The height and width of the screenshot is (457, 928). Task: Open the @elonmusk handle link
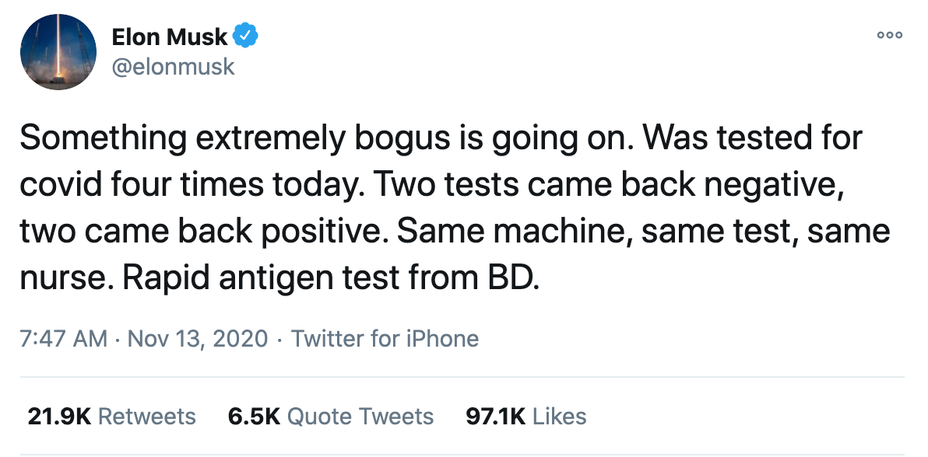pos(173,67)
